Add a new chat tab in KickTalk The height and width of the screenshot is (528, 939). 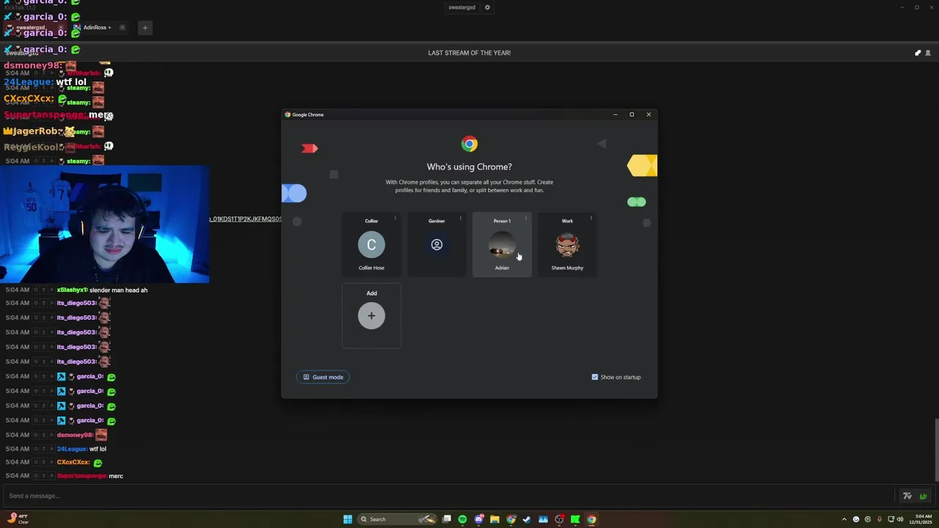click(x=145, y=28)
